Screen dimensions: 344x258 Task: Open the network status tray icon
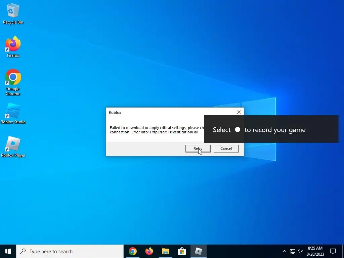pos(293,251)
